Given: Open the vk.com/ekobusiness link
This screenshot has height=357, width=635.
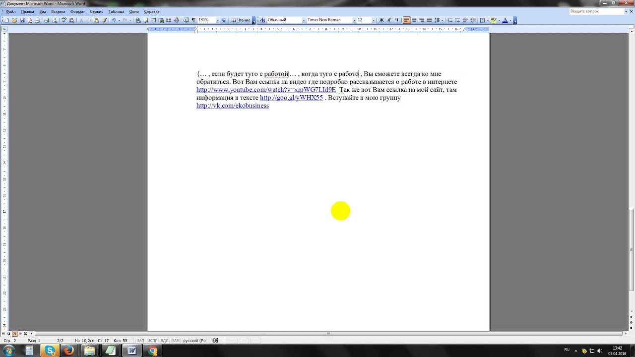Looking at the screenshot, I should (233, 106).
